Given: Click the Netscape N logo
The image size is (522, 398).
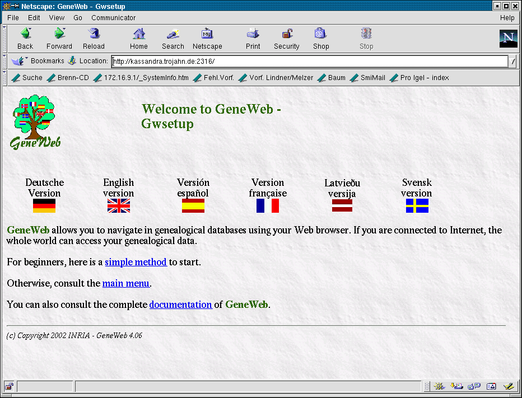Looking at the screenshot, I should coord(509,38).
